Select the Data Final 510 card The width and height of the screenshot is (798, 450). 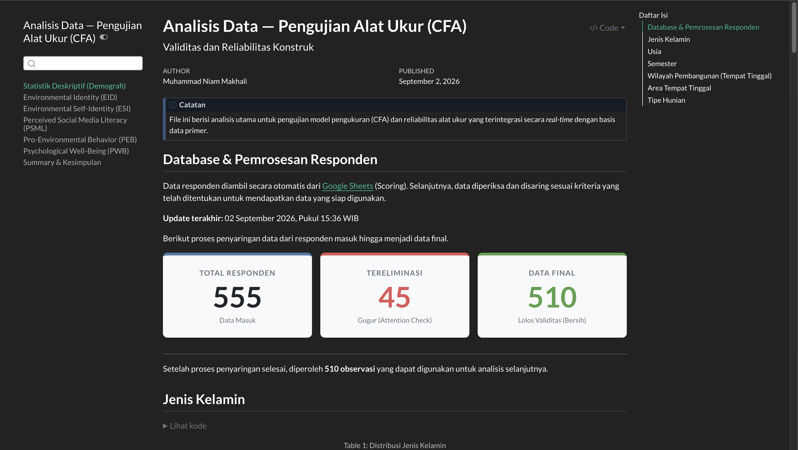552,295
